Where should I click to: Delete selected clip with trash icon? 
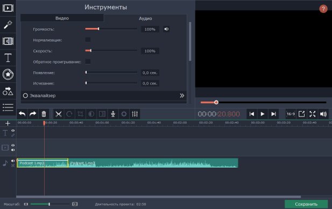[44, 114]
